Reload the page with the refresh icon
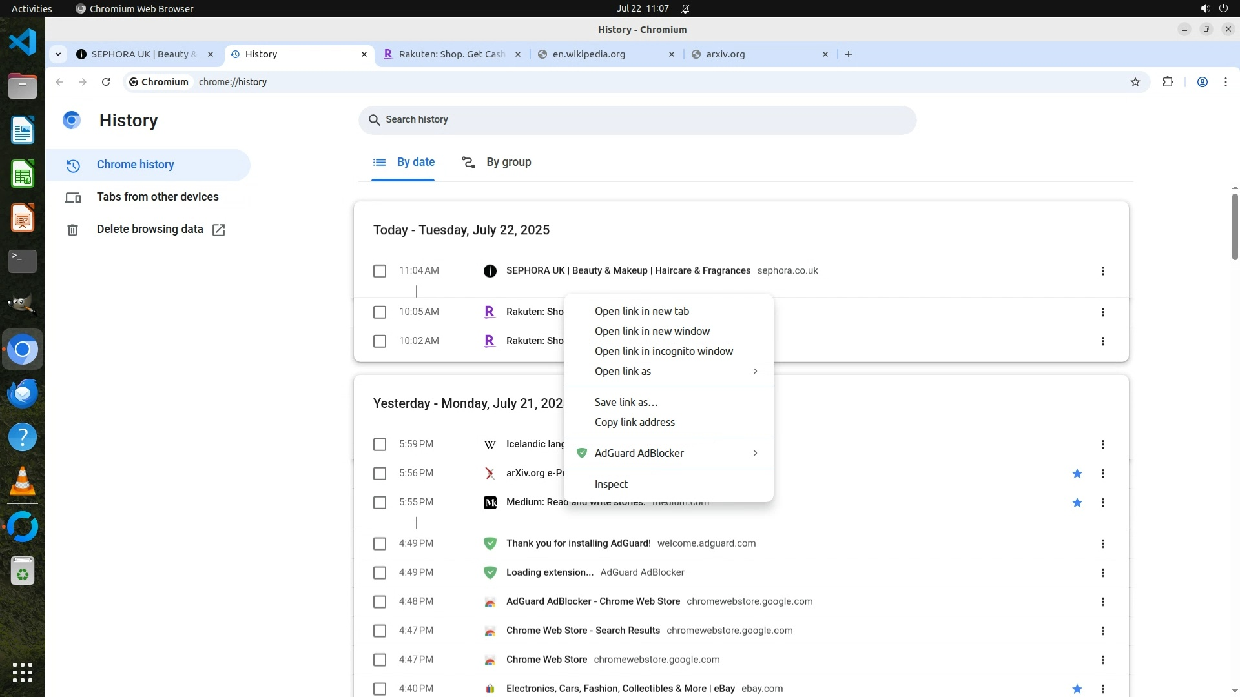 coord(106,82)
